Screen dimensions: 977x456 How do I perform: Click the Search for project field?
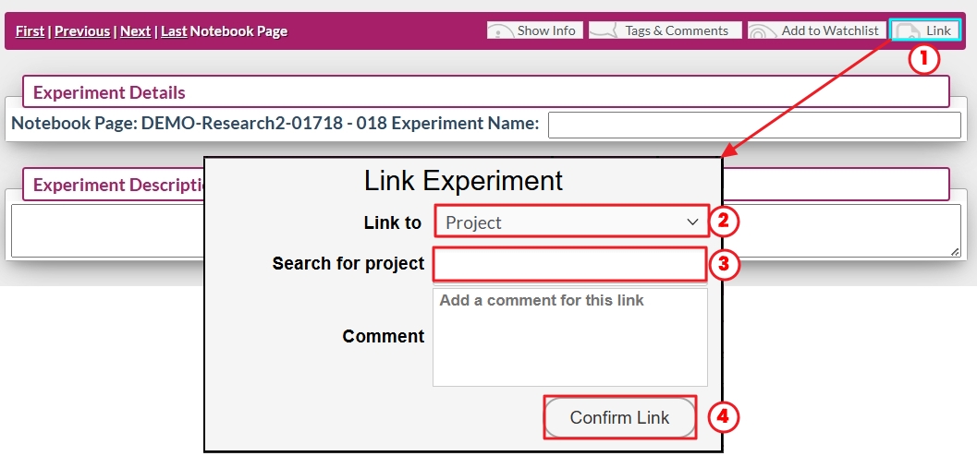pos(569,263)
